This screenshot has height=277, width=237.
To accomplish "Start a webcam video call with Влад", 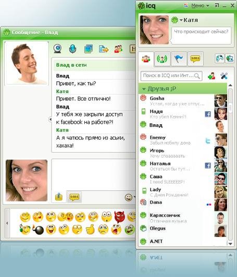I will [x=58, y=48].
